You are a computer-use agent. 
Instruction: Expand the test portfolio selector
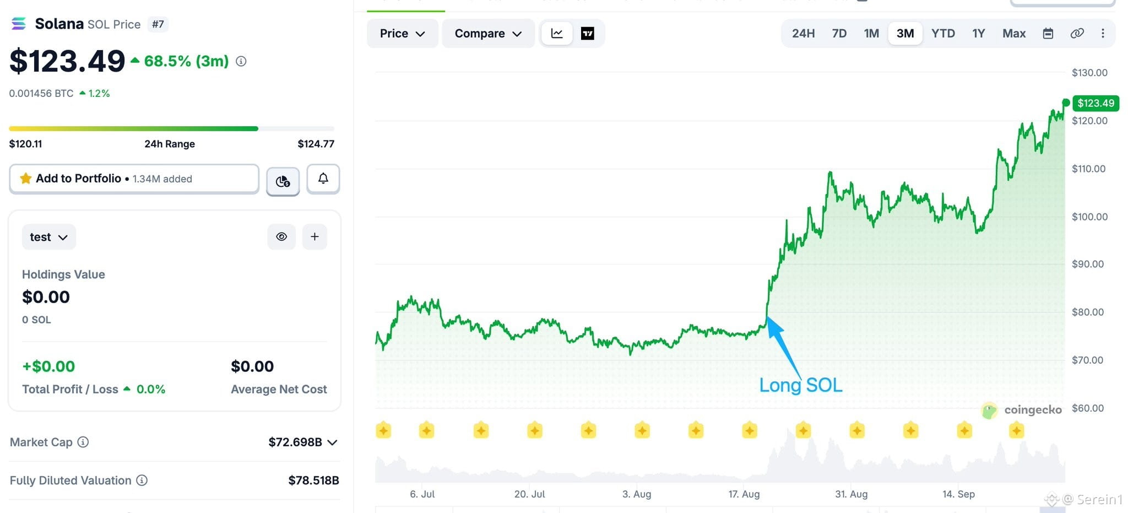pyautogui.click(x=49, y=237)
